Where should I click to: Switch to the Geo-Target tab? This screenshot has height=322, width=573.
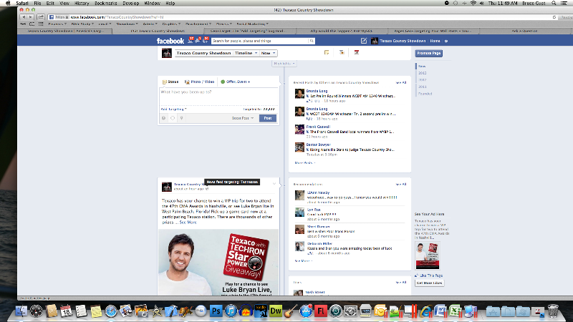coord(249,31)
